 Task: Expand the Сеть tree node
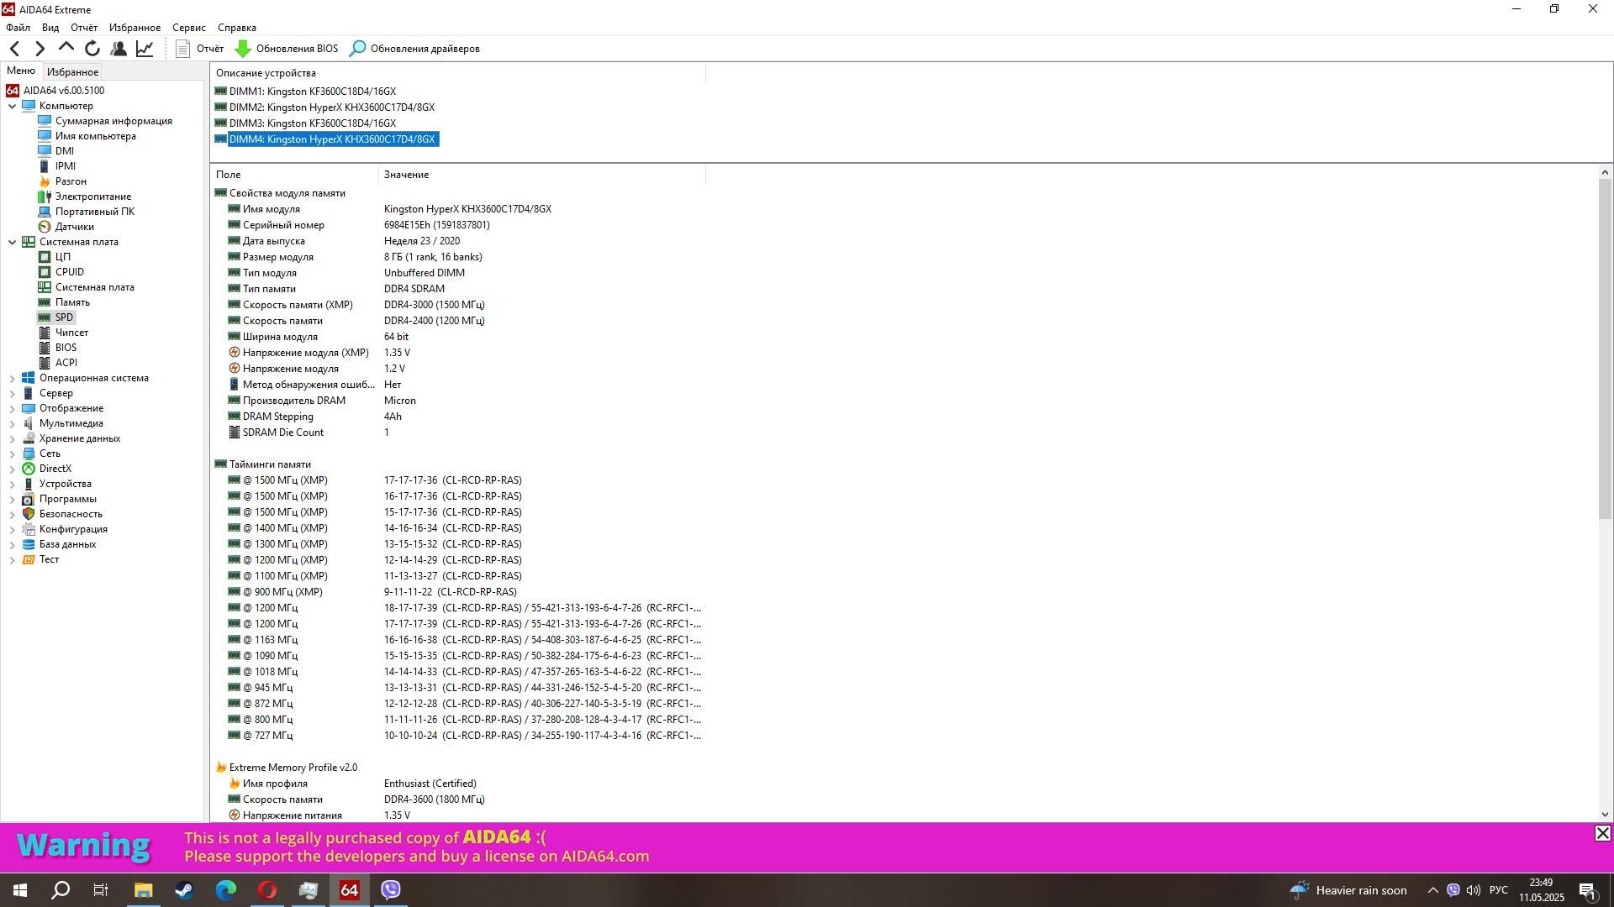(13, 454)
